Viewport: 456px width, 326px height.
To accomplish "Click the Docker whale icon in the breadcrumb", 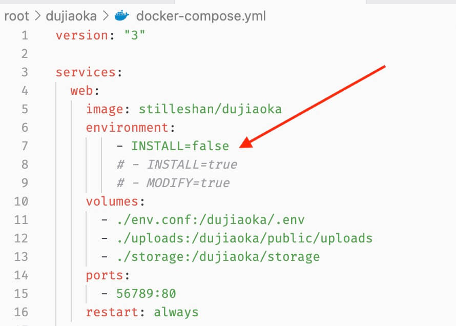I will [x=122, y=16].
